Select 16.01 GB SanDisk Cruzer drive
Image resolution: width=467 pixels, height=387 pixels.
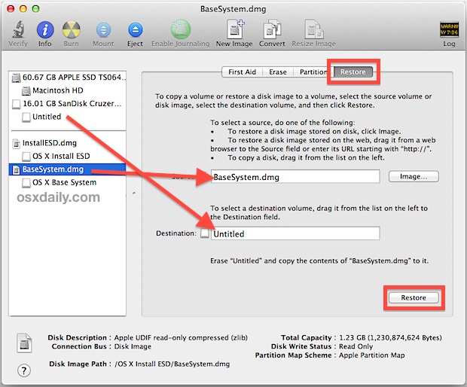(68, 104)
